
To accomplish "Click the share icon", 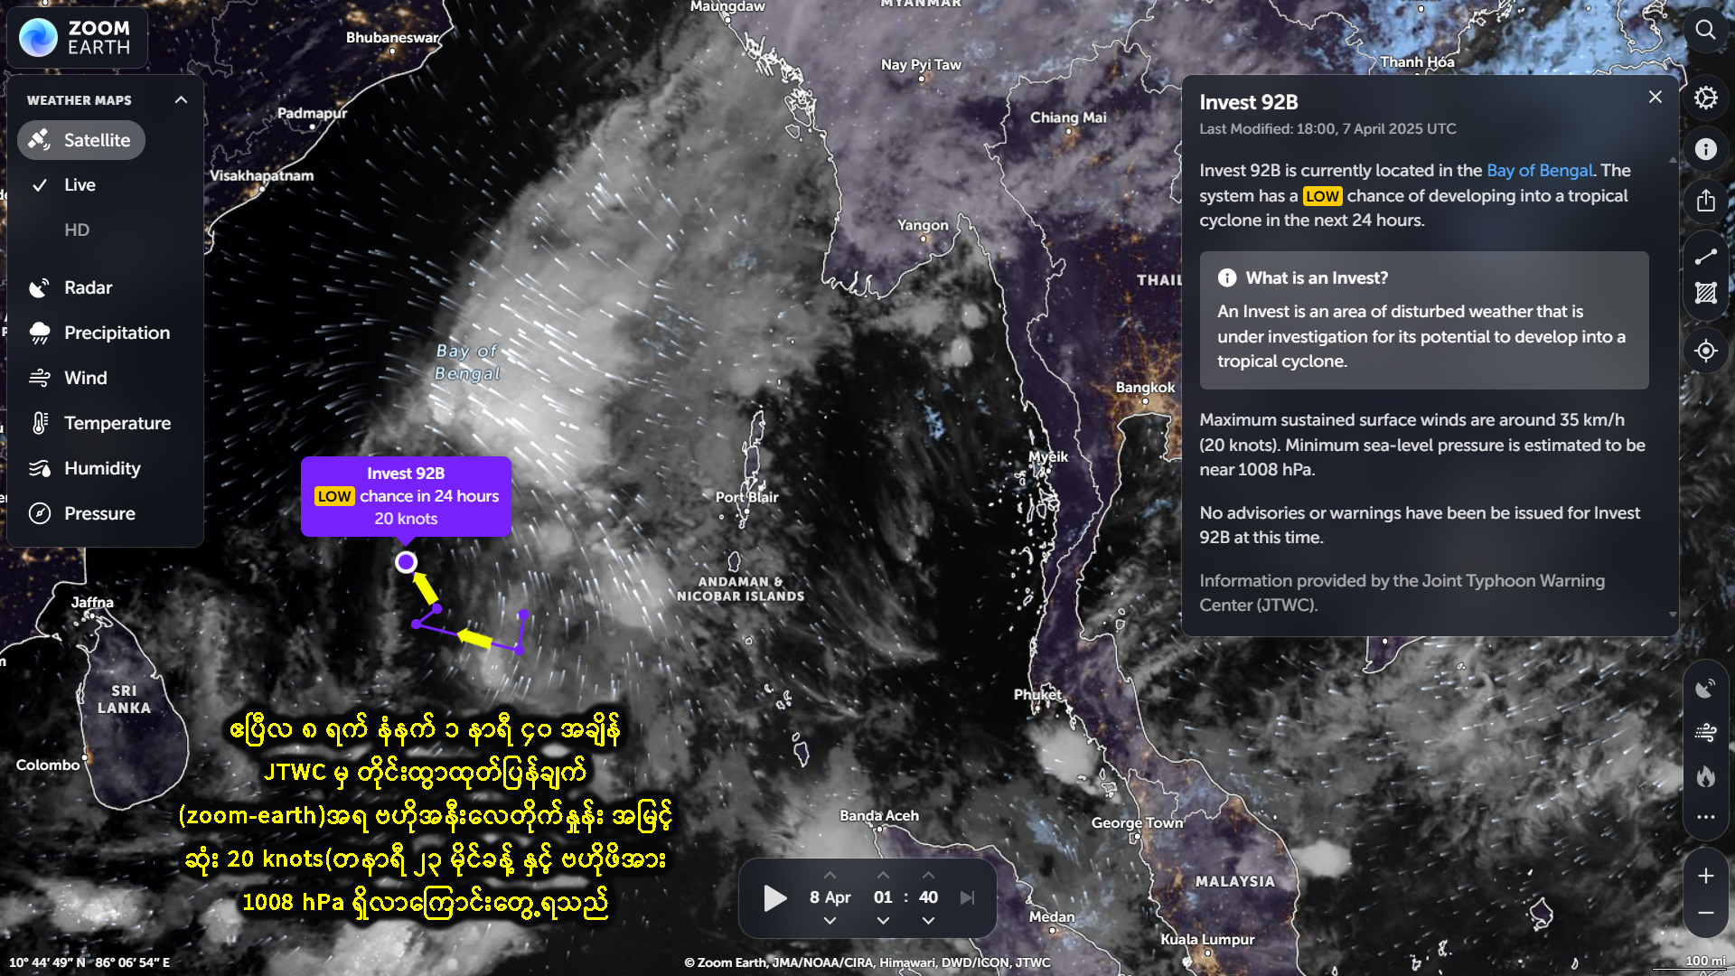I will tap(1705, 201).
